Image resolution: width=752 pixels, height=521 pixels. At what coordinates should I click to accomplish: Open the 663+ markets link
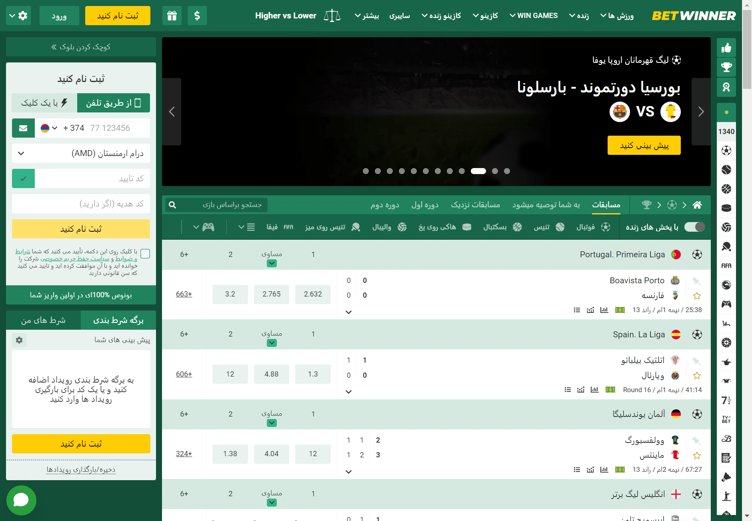(184, 294)
